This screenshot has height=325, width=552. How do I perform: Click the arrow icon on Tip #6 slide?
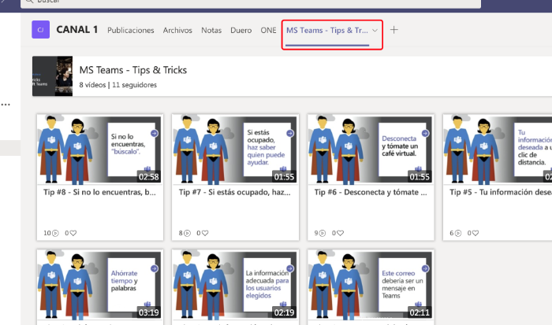point(425,133)
